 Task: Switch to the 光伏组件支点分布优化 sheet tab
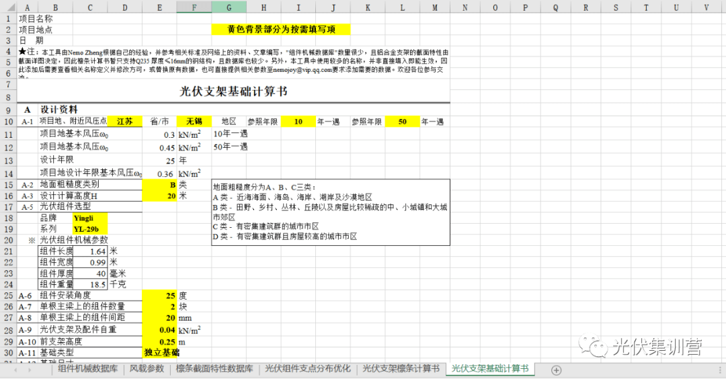(307, 369)
